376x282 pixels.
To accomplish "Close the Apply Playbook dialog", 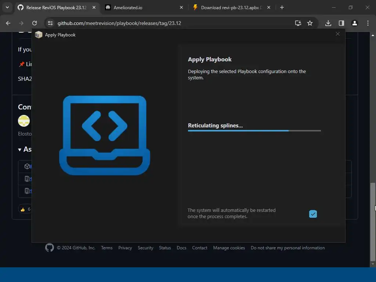I will [x=338, y=34].
